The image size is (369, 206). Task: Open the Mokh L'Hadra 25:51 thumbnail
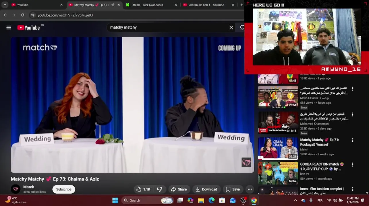278,97
